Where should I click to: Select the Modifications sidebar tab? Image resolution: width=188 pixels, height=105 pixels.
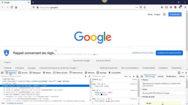tap(171, 76)
